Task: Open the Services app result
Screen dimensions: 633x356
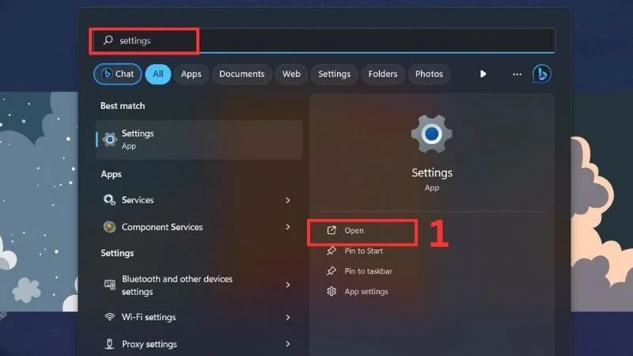Action: [199, 200]
